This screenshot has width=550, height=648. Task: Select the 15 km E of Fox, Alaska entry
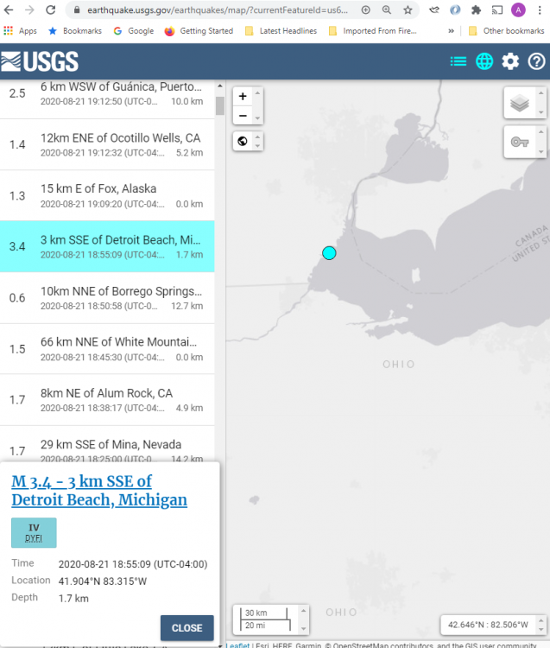pos(121,195)
